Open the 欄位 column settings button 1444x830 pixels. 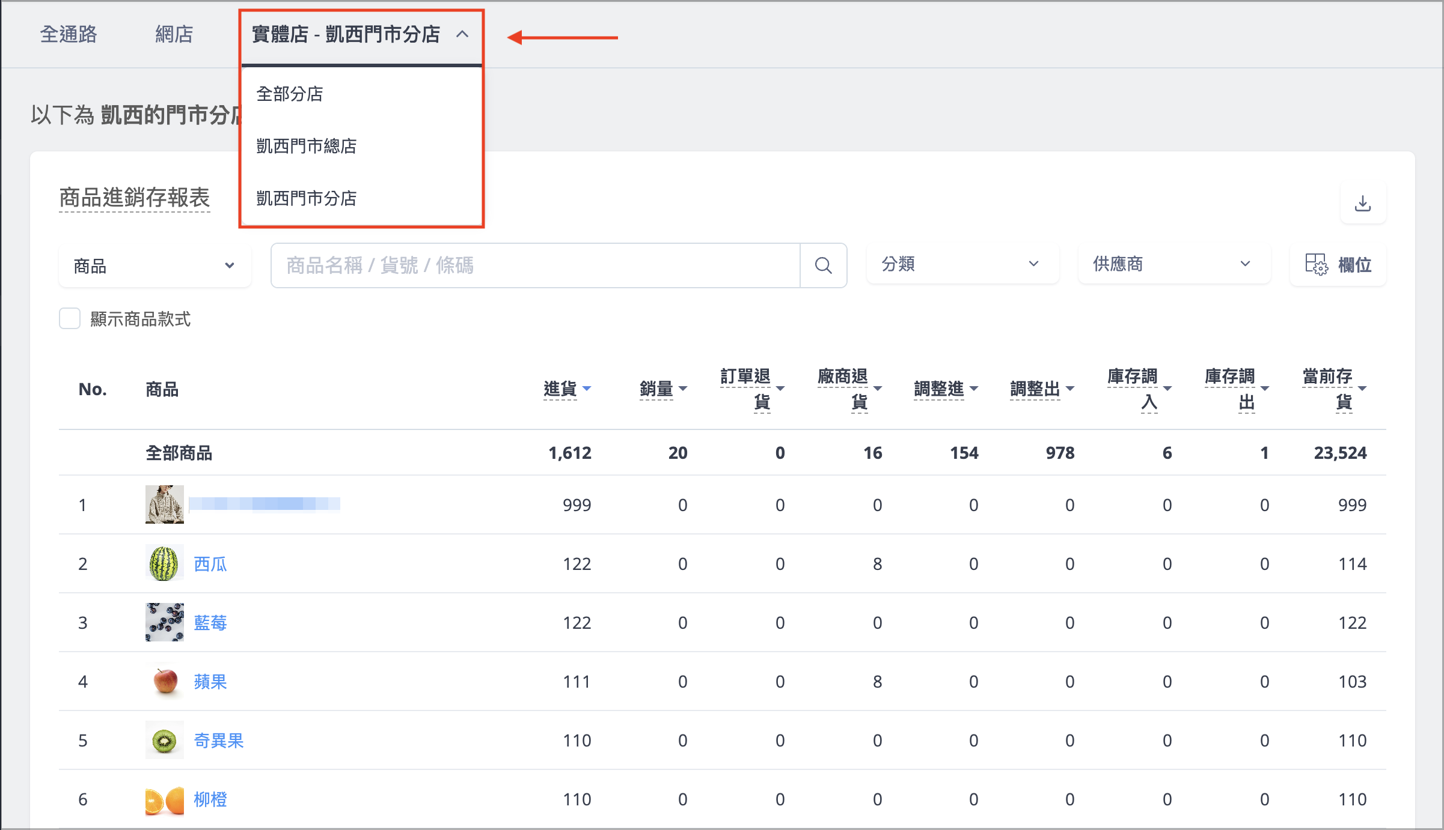click(1338, 264)
